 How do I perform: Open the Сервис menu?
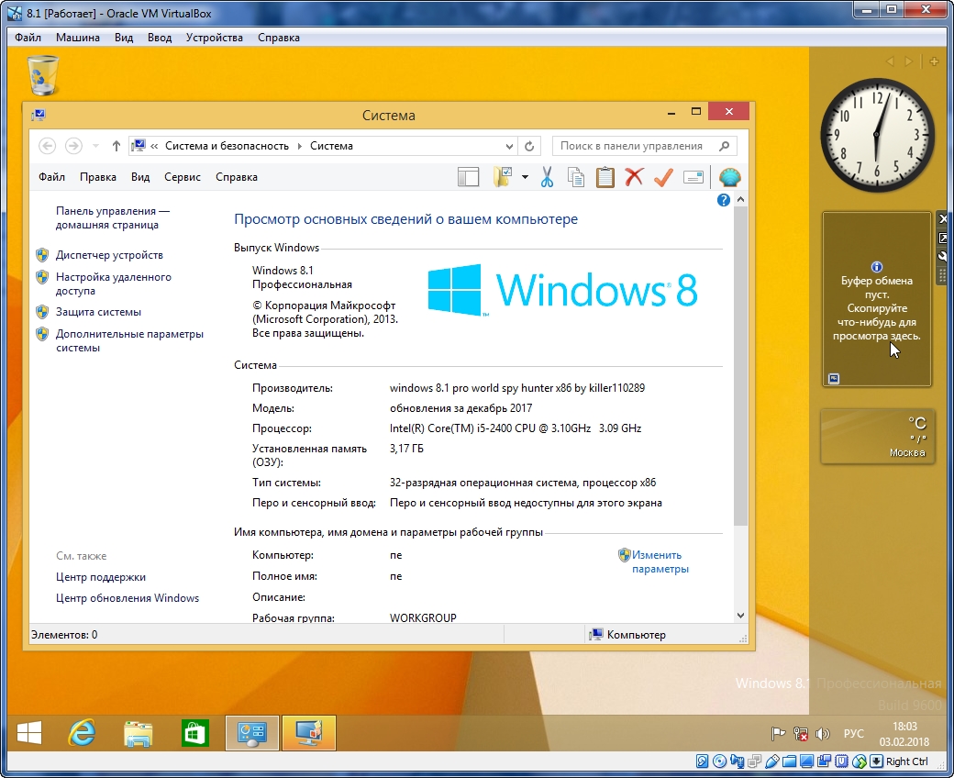[x=182, y=177]
